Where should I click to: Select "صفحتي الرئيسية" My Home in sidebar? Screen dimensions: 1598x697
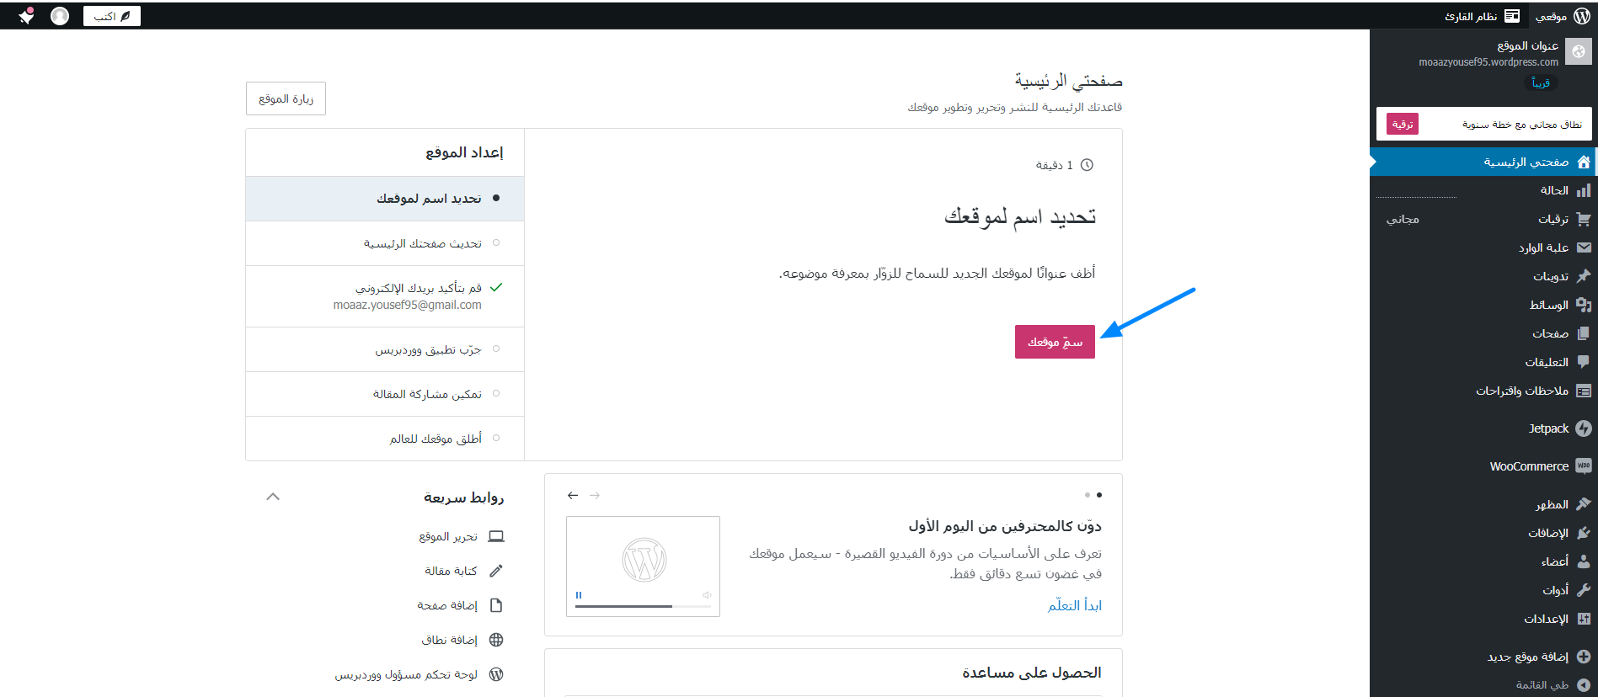[x=1483, y=162]
